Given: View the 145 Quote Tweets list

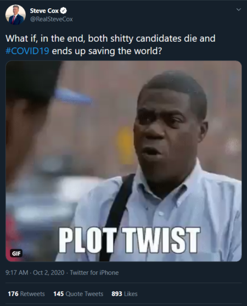Looking at the screenshot, I should click(x=78, y=294).
